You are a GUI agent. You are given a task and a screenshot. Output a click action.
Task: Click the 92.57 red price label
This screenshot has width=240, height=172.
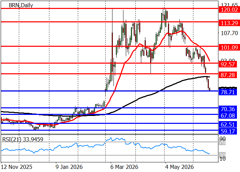[x=228, y=64]
